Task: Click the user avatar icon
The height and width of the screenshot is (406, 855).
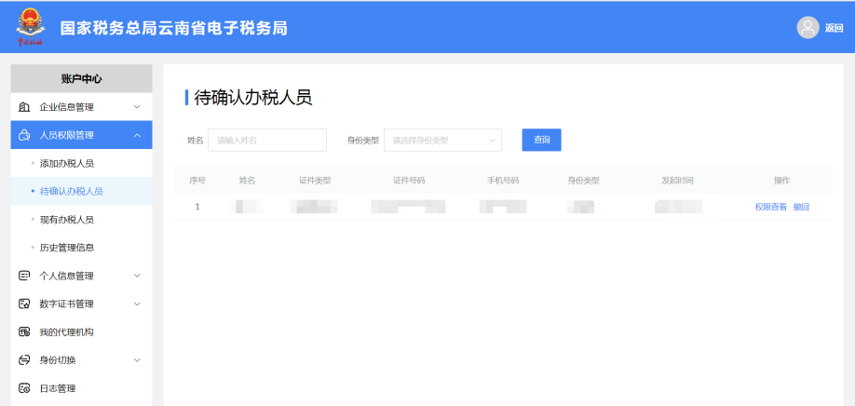Action: (807, 28)
